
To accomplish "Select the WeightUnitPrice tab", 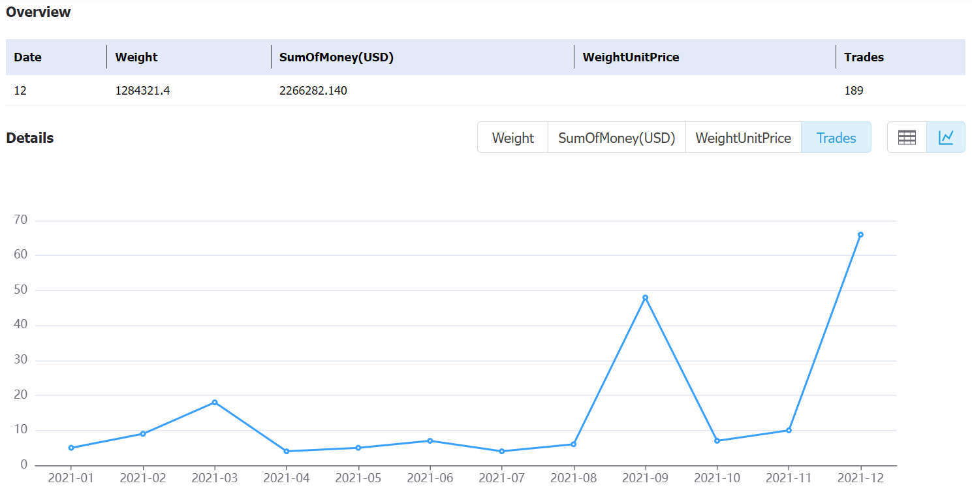I will (744, 138).
